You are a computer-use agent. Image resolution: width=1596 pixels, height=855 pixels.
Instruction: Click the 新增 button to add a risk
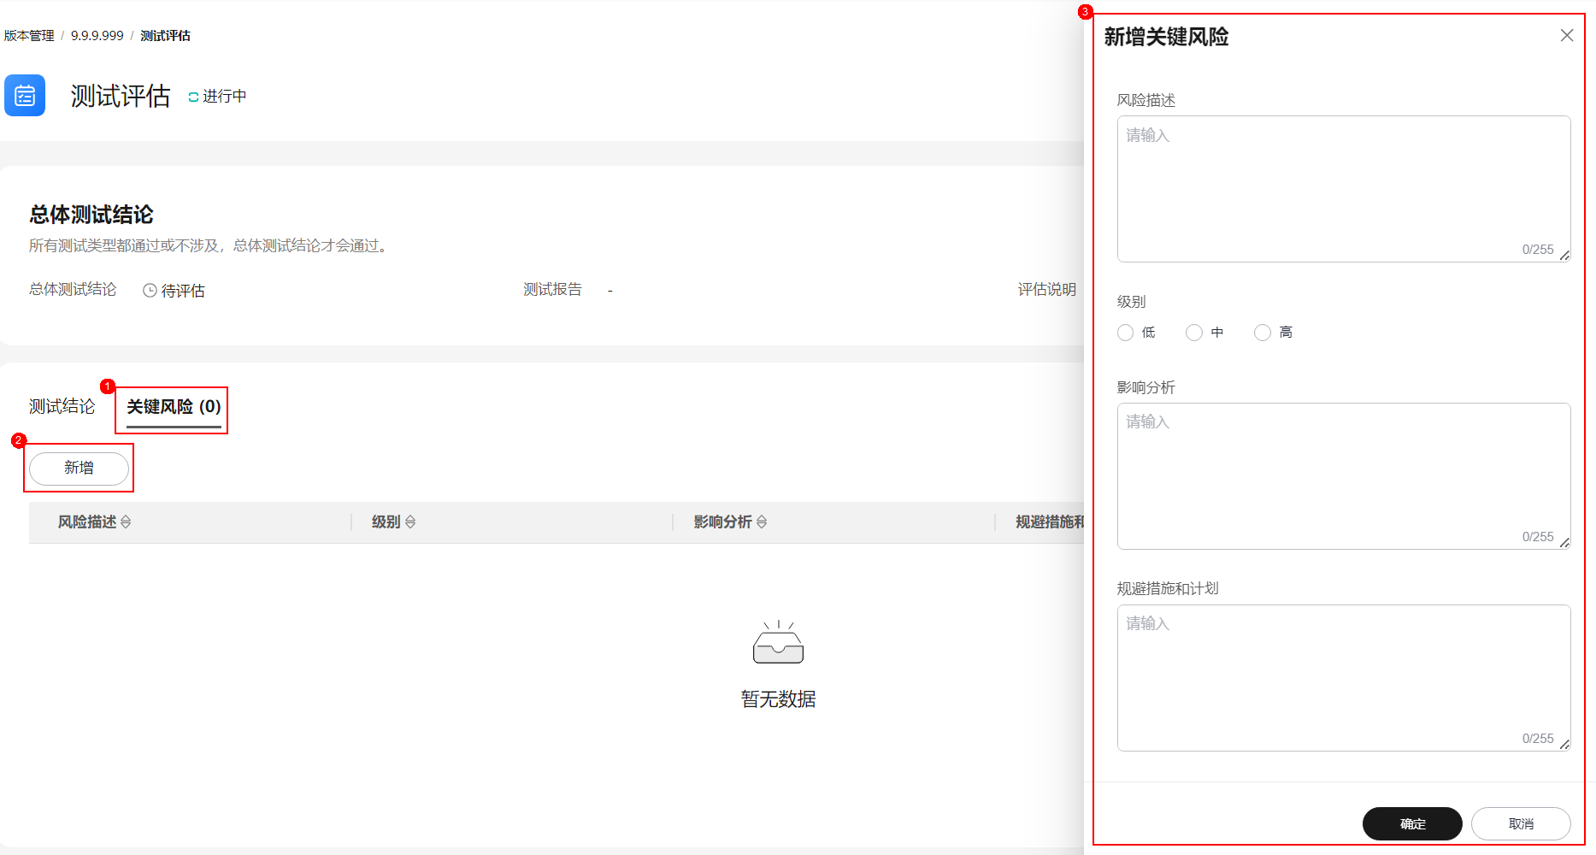79,468
